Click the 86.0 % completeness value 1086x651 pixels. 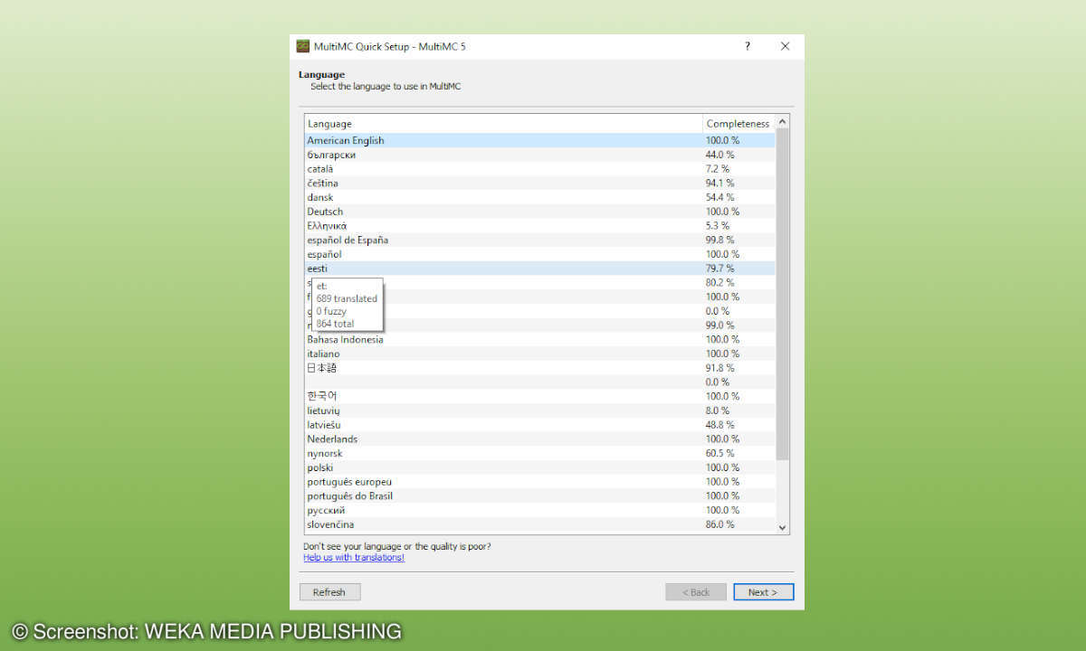[x=720, y=524]
